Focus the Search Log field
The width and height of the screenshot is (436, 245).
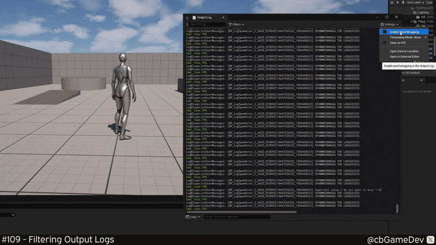pyautogui.click(x=206, y=24)
